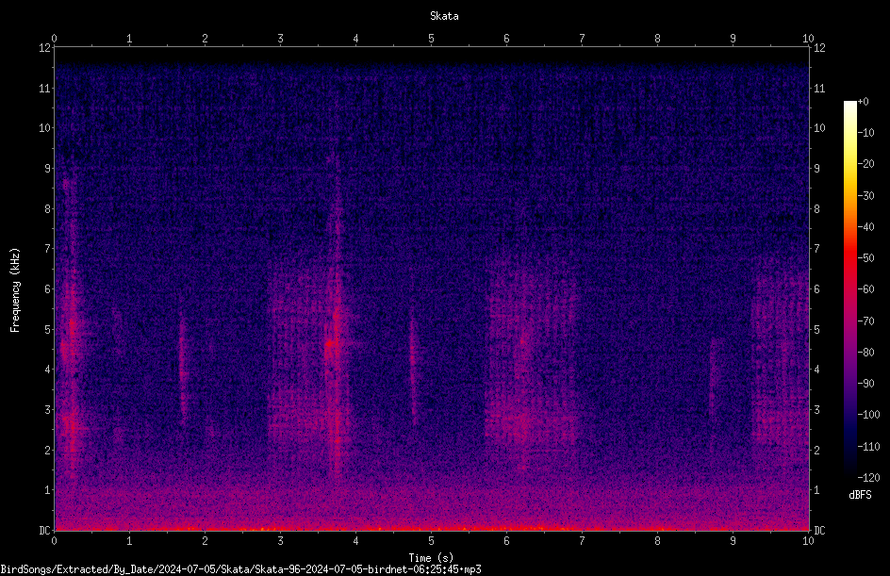Click the "5" tick on the top time axis
Screen dimensions: 890x576
coord(432,39)
